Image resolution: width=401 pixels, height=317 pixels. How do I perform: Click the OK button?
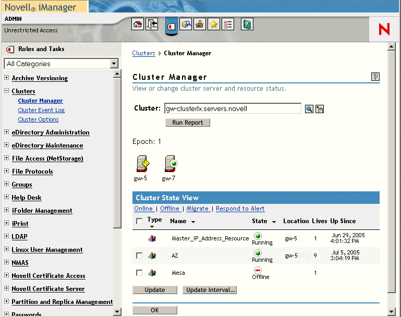[155, 310]
